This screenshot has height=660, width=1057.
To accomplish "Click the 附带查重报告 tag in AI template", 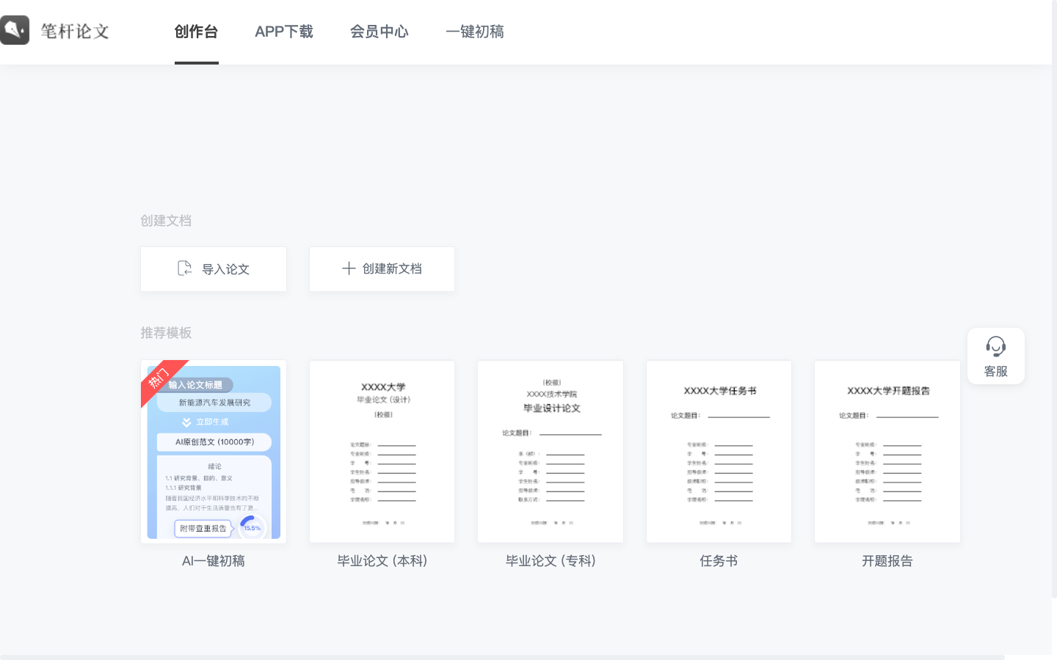I will coord(203,528).
